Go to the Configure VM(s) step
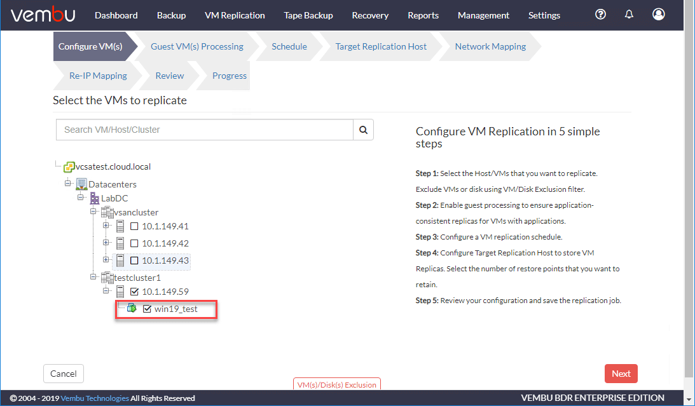Screen dimensions: 695x406 coord(90,46)
